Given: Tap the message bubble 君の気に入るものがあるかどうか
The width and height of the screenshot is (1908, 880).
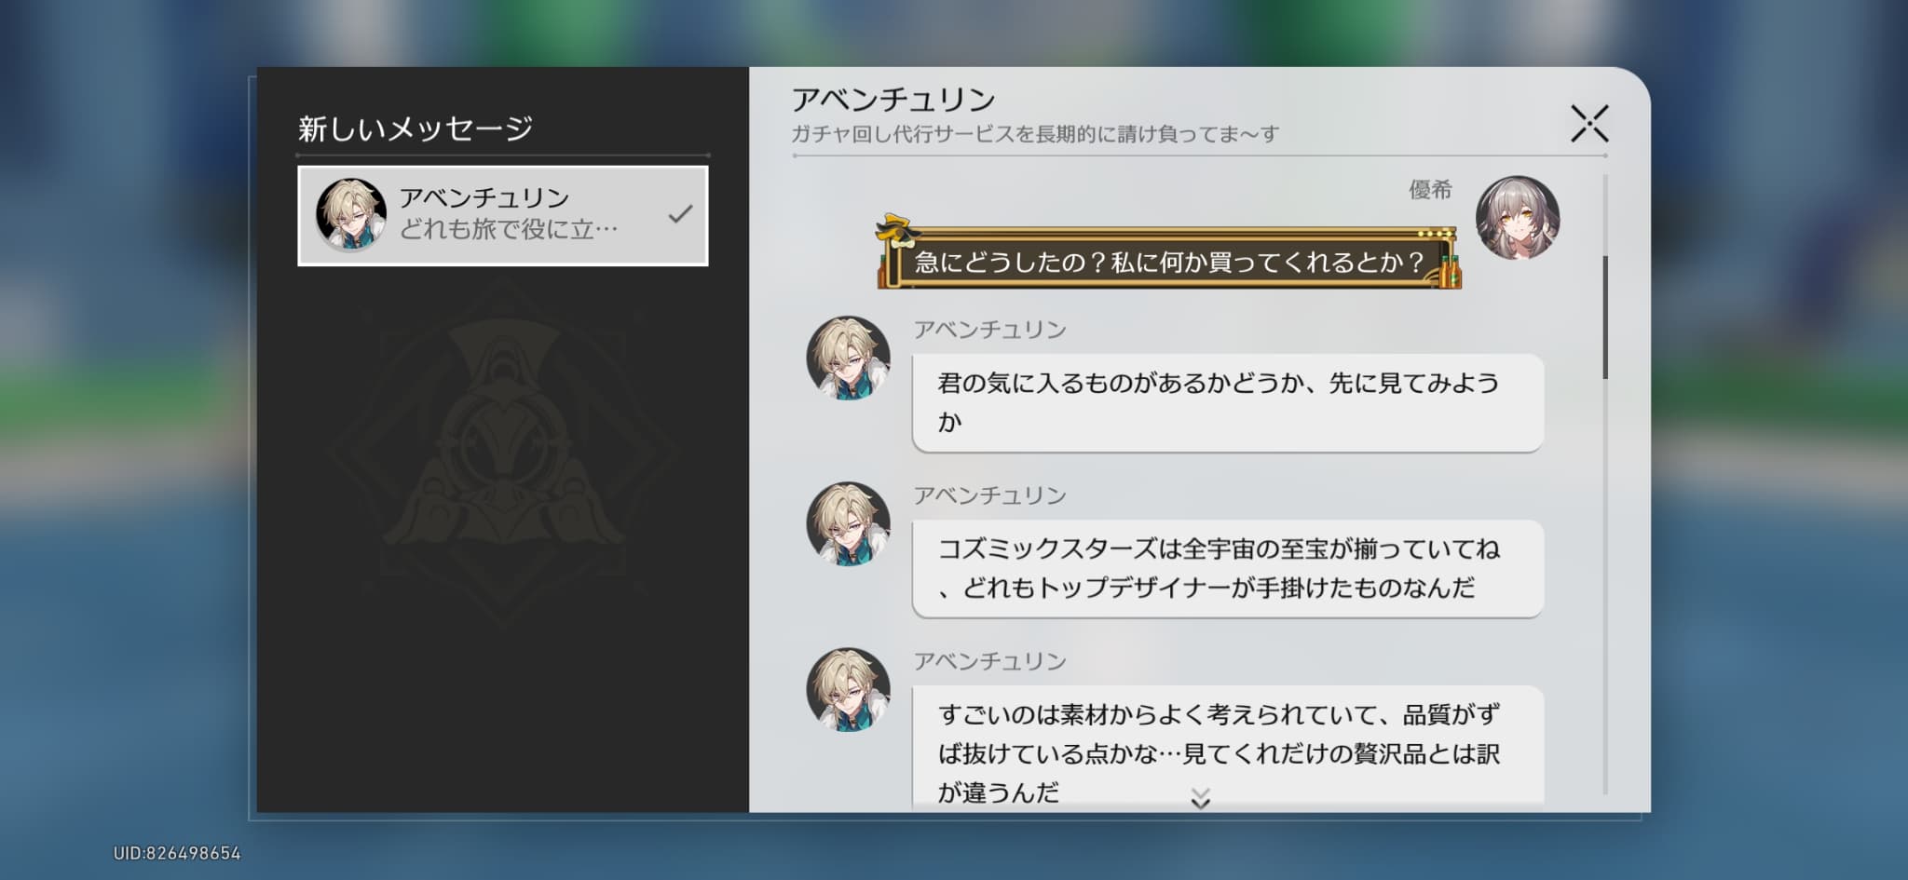Looking at the screenshot, I should point(1226,402).
